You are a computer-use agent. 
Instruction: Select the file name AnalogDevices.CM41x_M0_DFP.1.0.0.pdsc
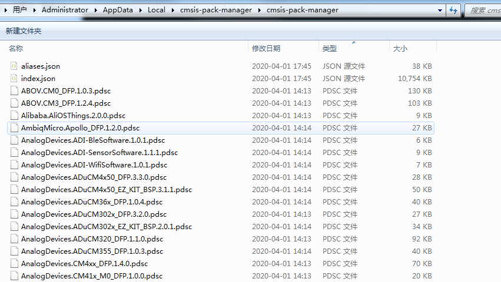click(92, 276)
